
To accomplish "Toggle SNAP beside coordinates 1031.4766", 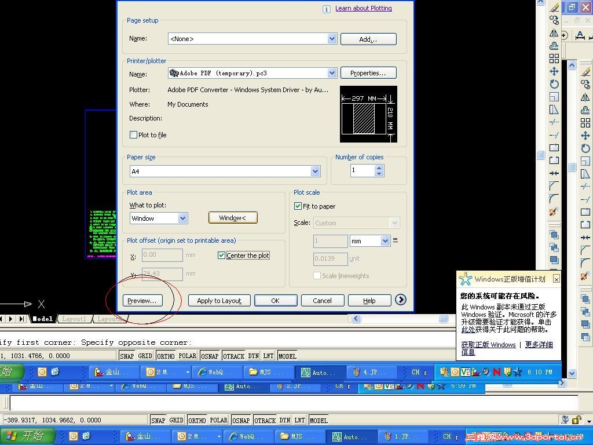I will (127, 356).
